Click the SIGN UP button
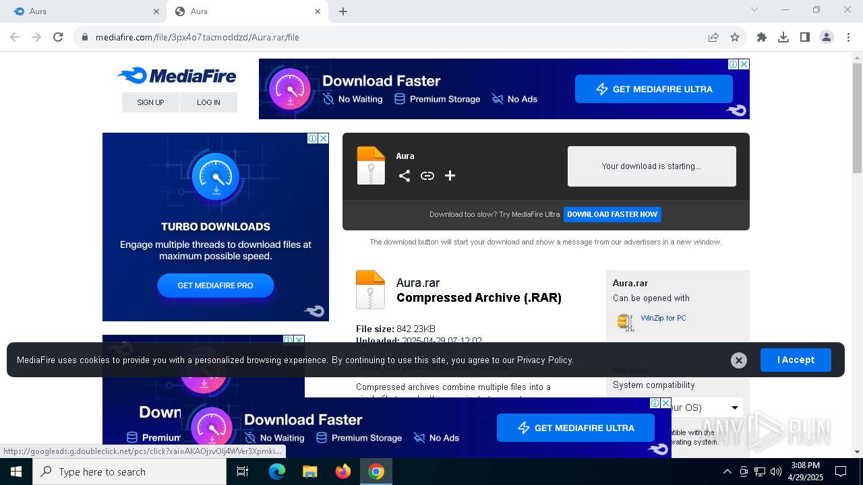 (150, 102)
